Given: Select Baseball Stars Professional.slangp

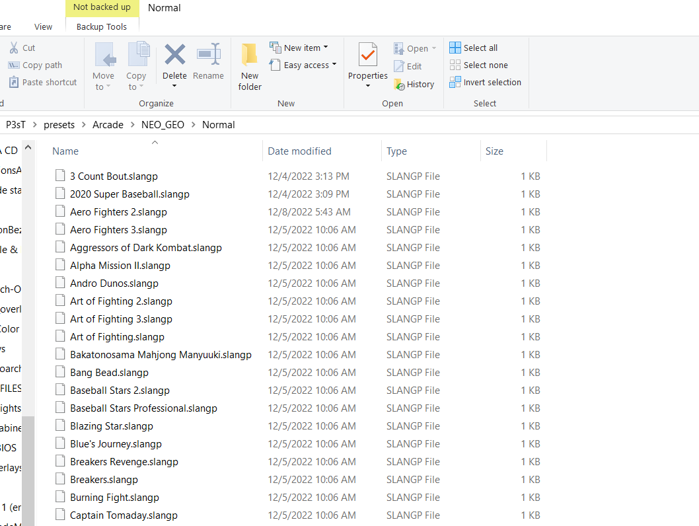Looking at the screenshot, I should 143,408.
